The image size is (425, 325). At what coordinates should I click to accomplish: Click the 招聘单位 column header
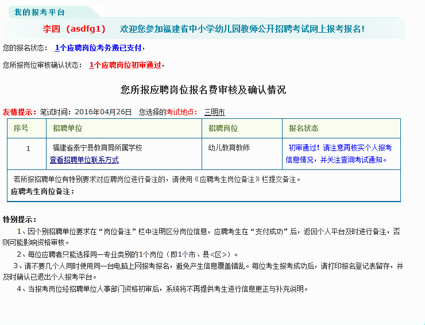pyautogui.click(x=68, y=128)
